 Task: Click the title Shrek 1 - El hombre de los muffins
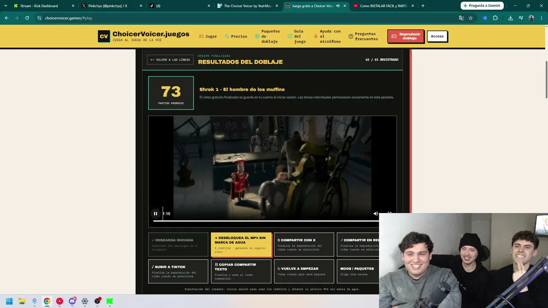(x=242, y=89)
